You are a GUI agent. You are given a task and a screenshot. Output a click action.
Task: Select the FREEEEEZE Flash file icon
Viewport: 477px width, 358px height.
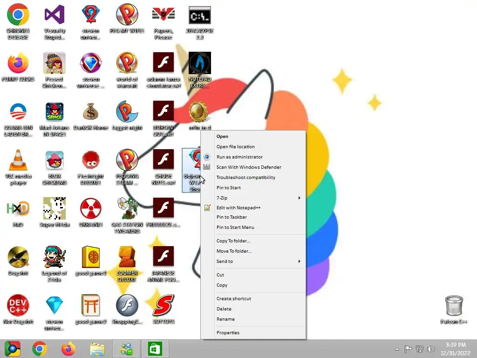164,208
